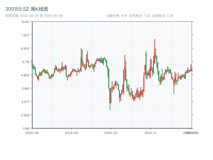Click the 2022-08 x-axis date label
213x160 pixels.
tap(32, 133)
